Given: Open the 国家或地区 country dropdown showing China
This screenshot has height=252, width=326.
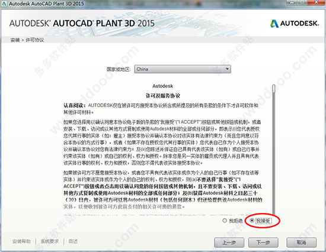Looking at the screenshot, I should pos(183,69).
